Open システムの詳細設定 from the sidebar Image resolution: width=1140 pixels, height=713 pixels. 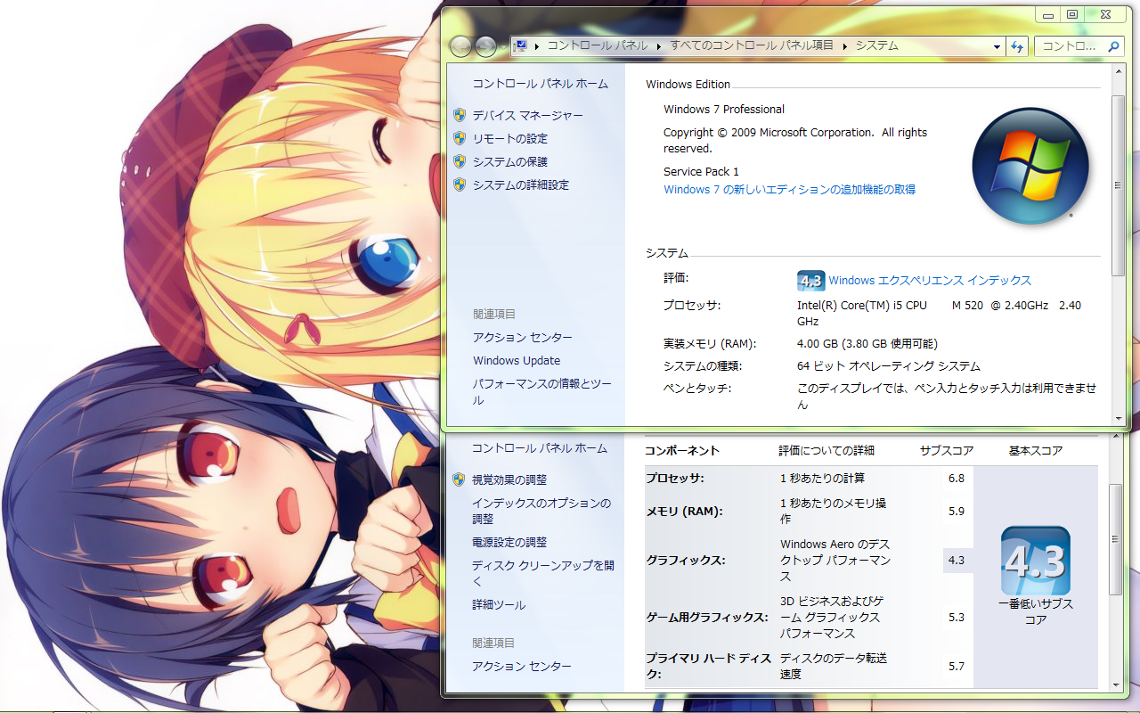[x=520, y=185]
